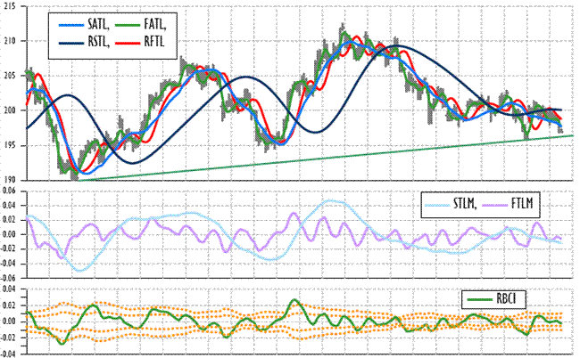Click the RFTL legend label
The height and width of the screenshot is (358, 580).
click(x=154, y=42)
